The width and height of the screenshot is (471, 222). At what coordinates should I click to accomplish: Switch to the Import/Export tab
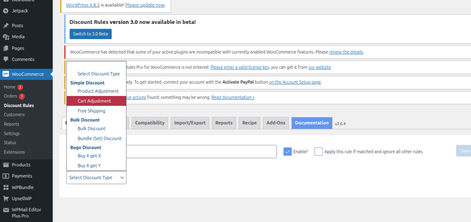point(190,123)
